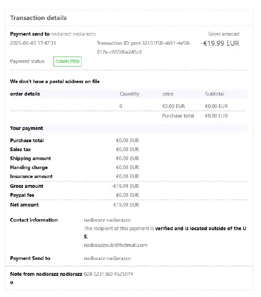Click the note number 028 0231360 4525974
The height and width of the screenshot is (297, 261).
(108, 274)
